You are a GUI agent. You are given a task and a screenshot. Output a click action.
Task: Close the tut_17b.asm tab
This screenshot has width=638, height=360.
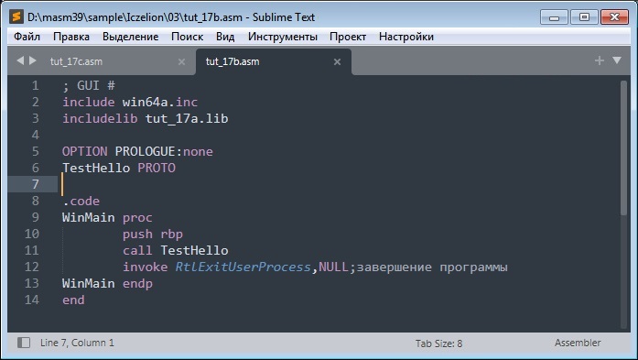(337, 62)
